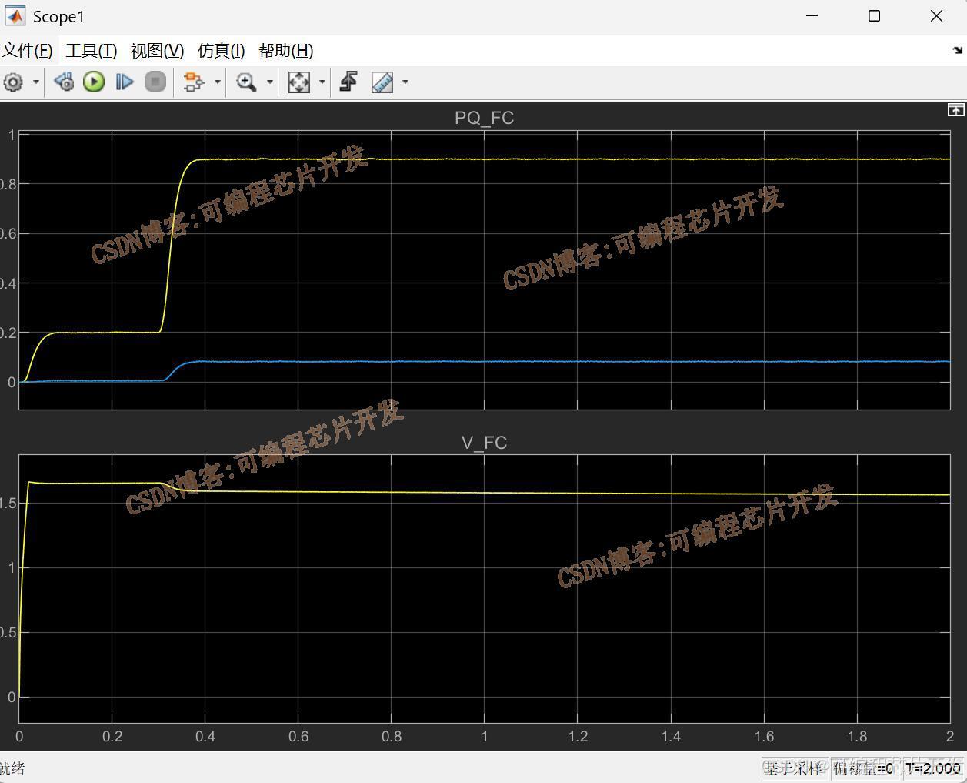Screen dimensions: 967x783
Task: Click maximize axes icon above PQ_FC plot
Action: [x=955, y=110]
